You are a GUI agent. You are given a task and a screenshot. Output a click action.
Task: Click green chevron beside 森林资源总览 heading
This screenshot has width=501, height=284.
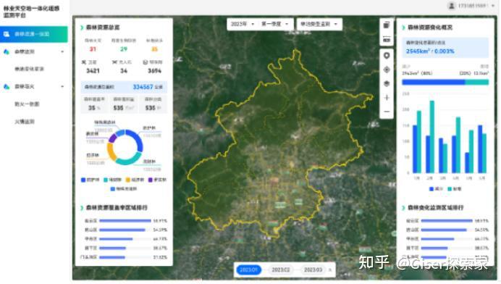(x=82, y=28)
